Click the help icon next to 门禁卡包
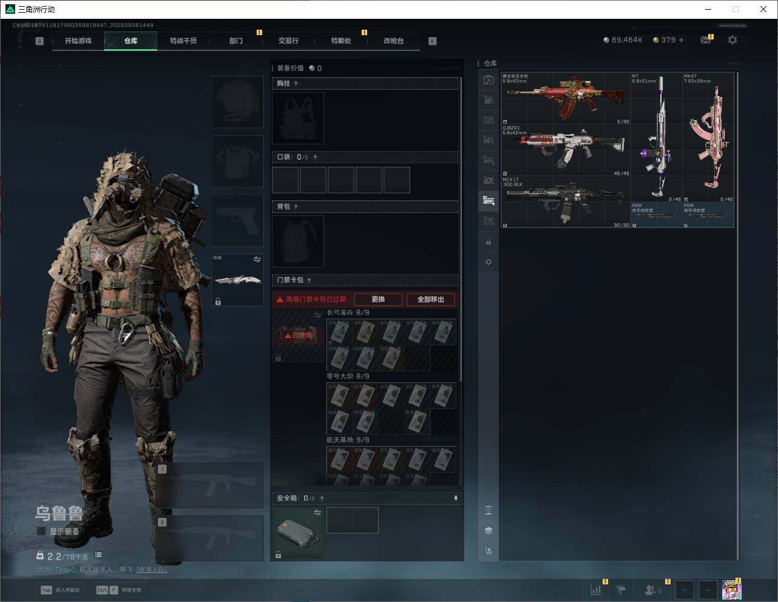Viewport: 778px width, 602px height. [x=310, y=280]
